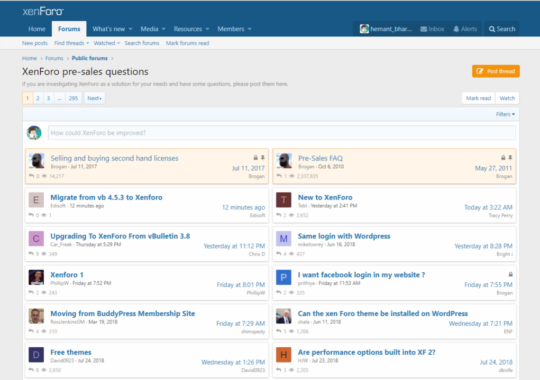The width and height of the screenshot is (540, 380).
Task: Open New posts link
Action: pos(35,43)
